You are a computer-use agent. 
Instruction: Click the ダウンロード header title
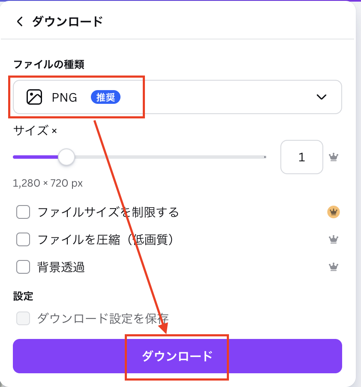(x=68, y=21)
